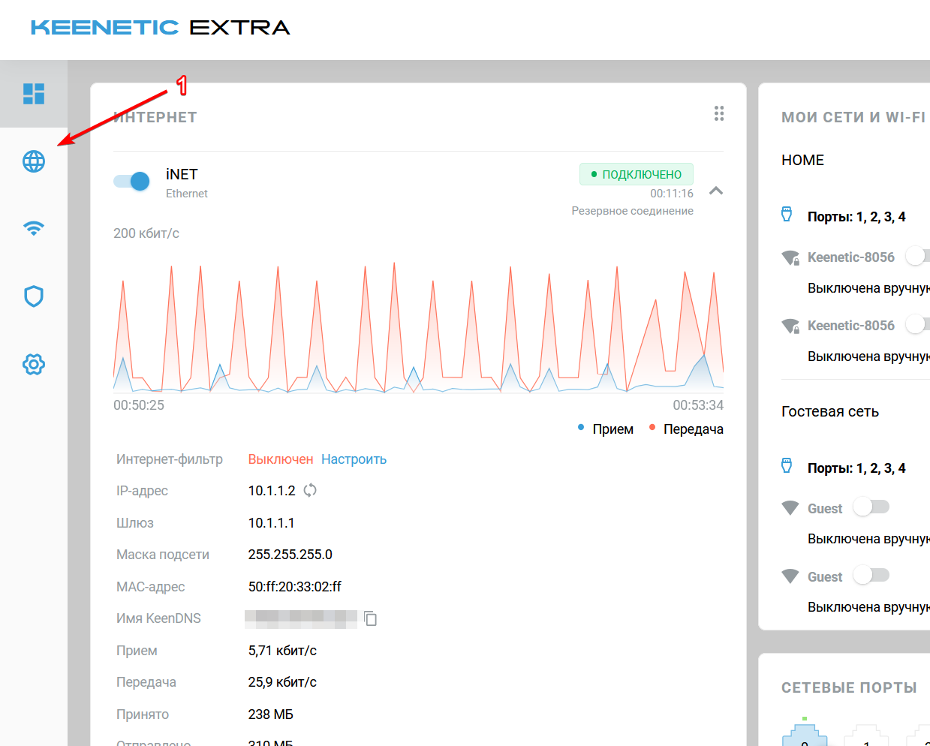Toggle the iNET connection switch off

pos(132,181)
